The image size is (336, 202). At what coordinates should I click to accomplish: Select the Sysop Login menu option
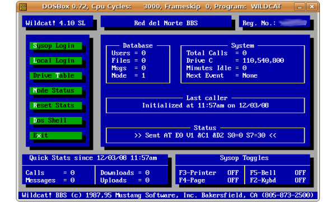[55, 46]
